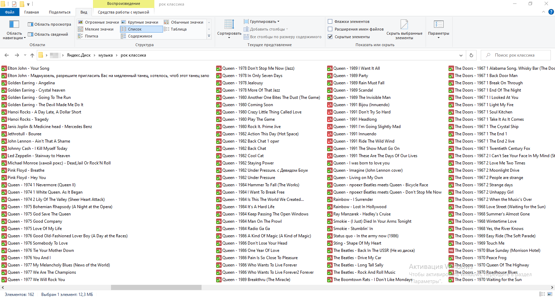Click the рок классика breadcrumb
The image size is (555, 298).
pyautogui.click(x=133, y=55)
